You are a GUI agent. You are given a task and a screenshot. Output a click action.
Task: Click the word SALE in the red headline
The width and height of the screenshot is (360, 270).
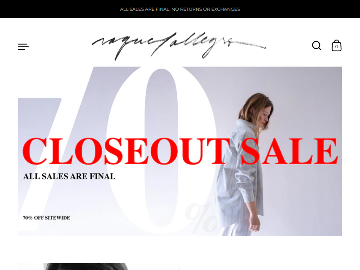pyautogui.click(x=289, y=151)
